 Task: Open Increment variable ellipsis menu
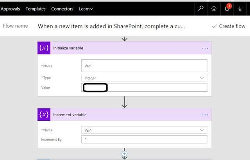205,115
